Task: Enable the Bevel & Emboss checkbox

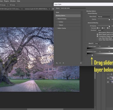Action: 56,19
